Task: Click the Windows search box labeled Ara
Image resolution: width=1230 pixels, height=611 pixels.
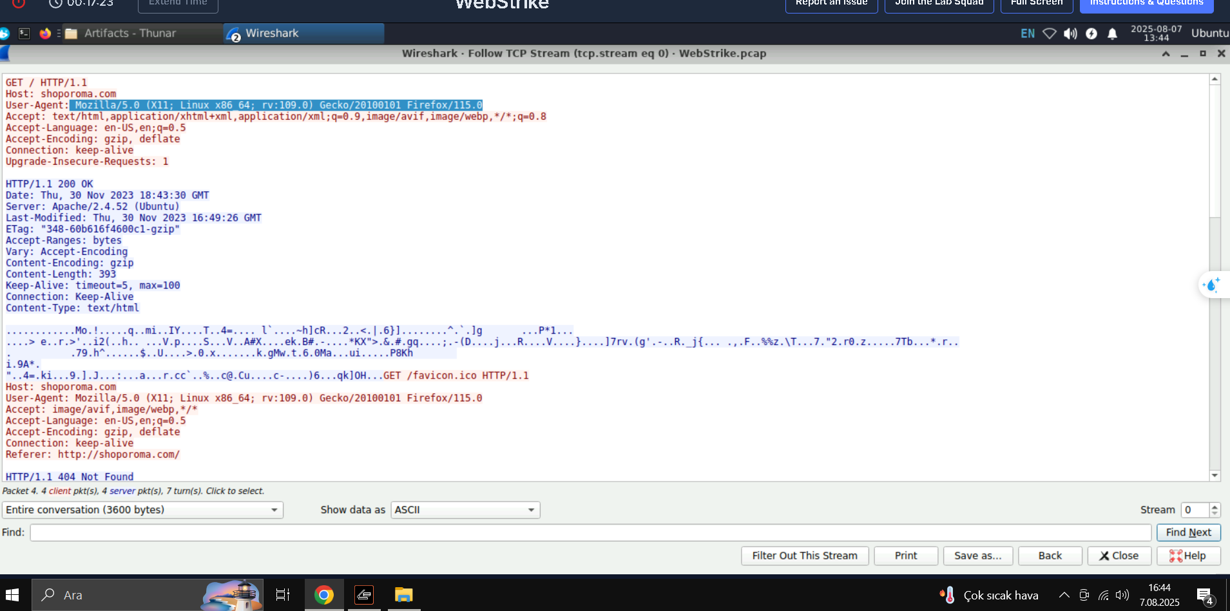Action: click(x=148, y=595)
